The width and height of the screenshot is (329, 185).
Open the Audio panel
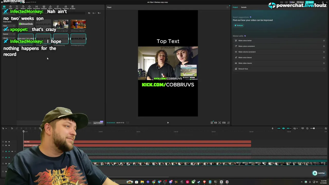coord(11,7)
